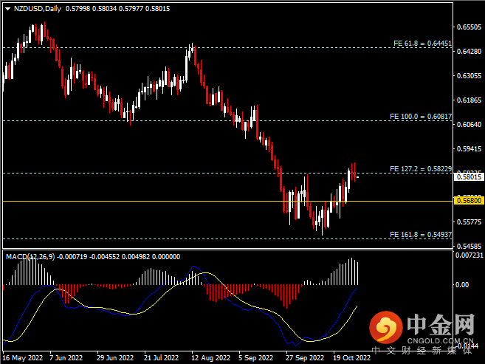This screenshot has height=364, width=485.
Task: Click the CNGOLD swirl logo icon
Action: coord(386,327)
